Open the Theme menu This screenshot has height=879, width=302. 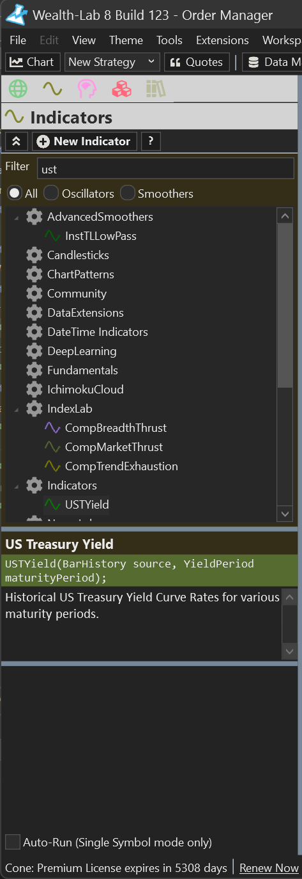point(126,40)
